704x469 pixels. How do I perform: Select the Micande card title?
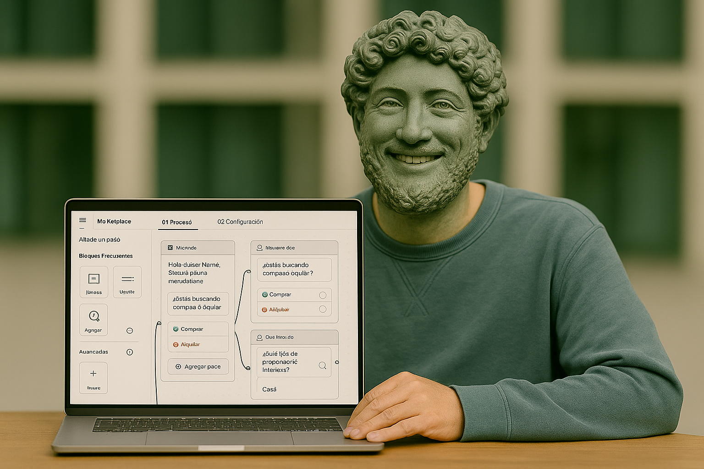pyautogui.click(x=186, y=248)
